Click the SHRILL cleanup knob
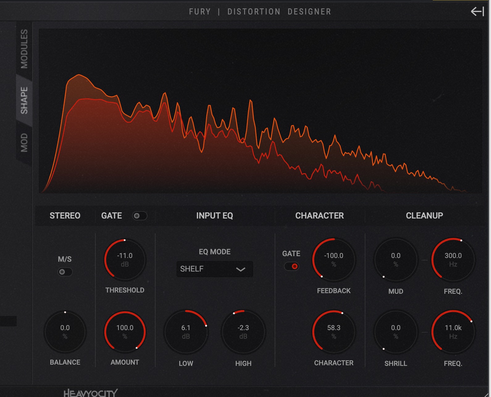The image size is (491, 397). pyautogui.click(x=396, y=332)
